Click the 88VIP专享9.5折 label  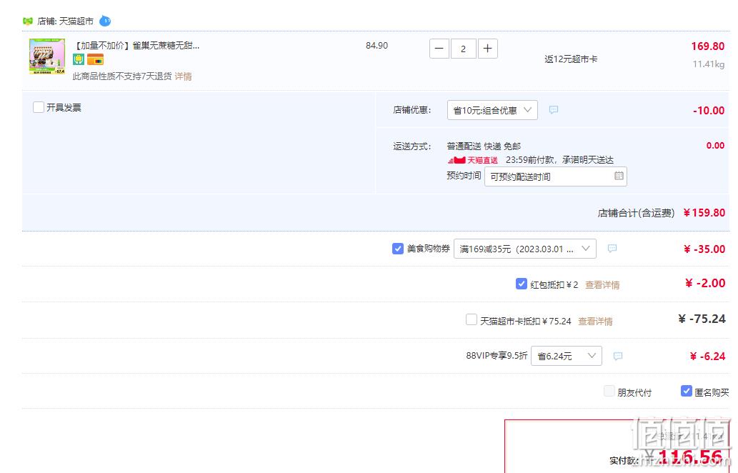[x=497, y=356]
